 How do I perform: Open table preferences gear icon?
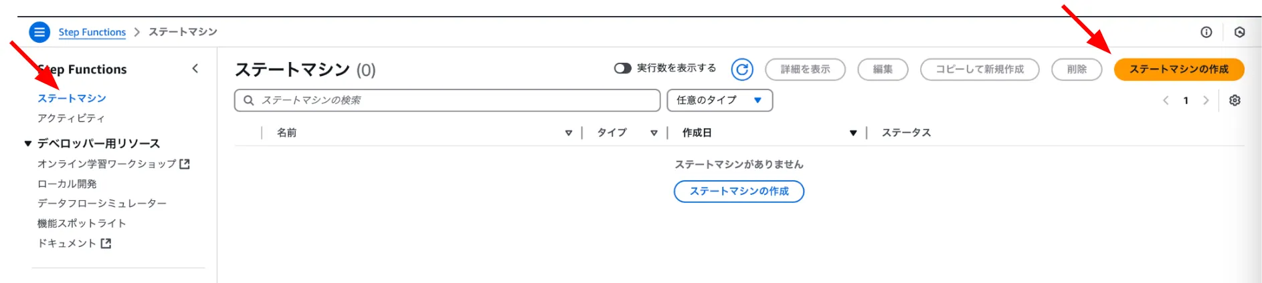pos(1235,100)
